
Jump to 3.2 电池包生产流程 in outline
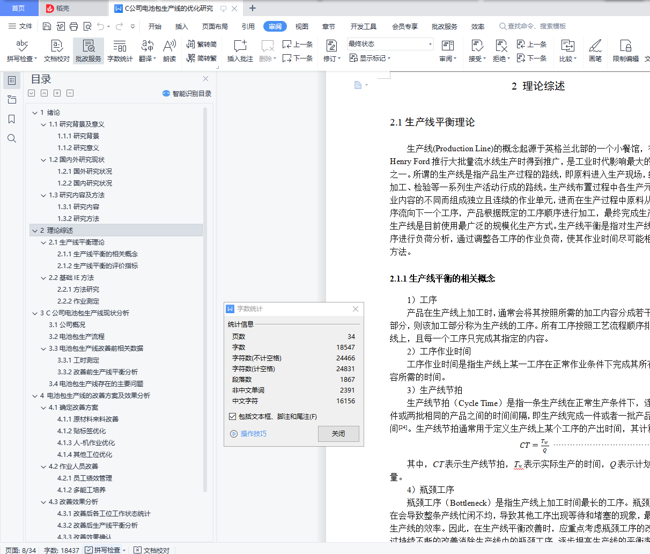point(77,337)
